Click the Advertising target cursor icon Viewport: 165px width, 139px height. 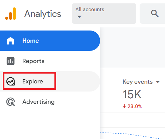click(x=10, y=102)
